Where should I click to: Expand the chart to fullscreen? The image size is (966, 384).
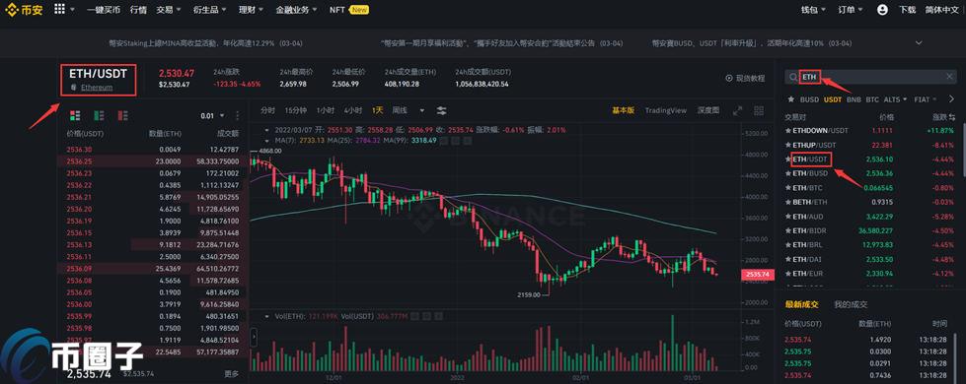[x=737, y=110]
